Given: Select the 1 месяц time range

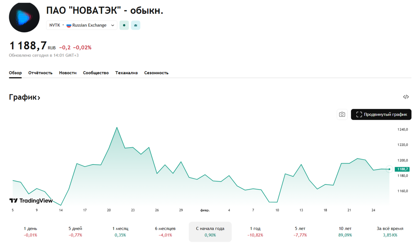Looking at the screenshot, I should (x=120, y=232).
